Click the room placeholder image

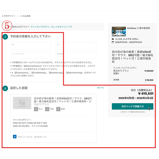coord(22,103)
